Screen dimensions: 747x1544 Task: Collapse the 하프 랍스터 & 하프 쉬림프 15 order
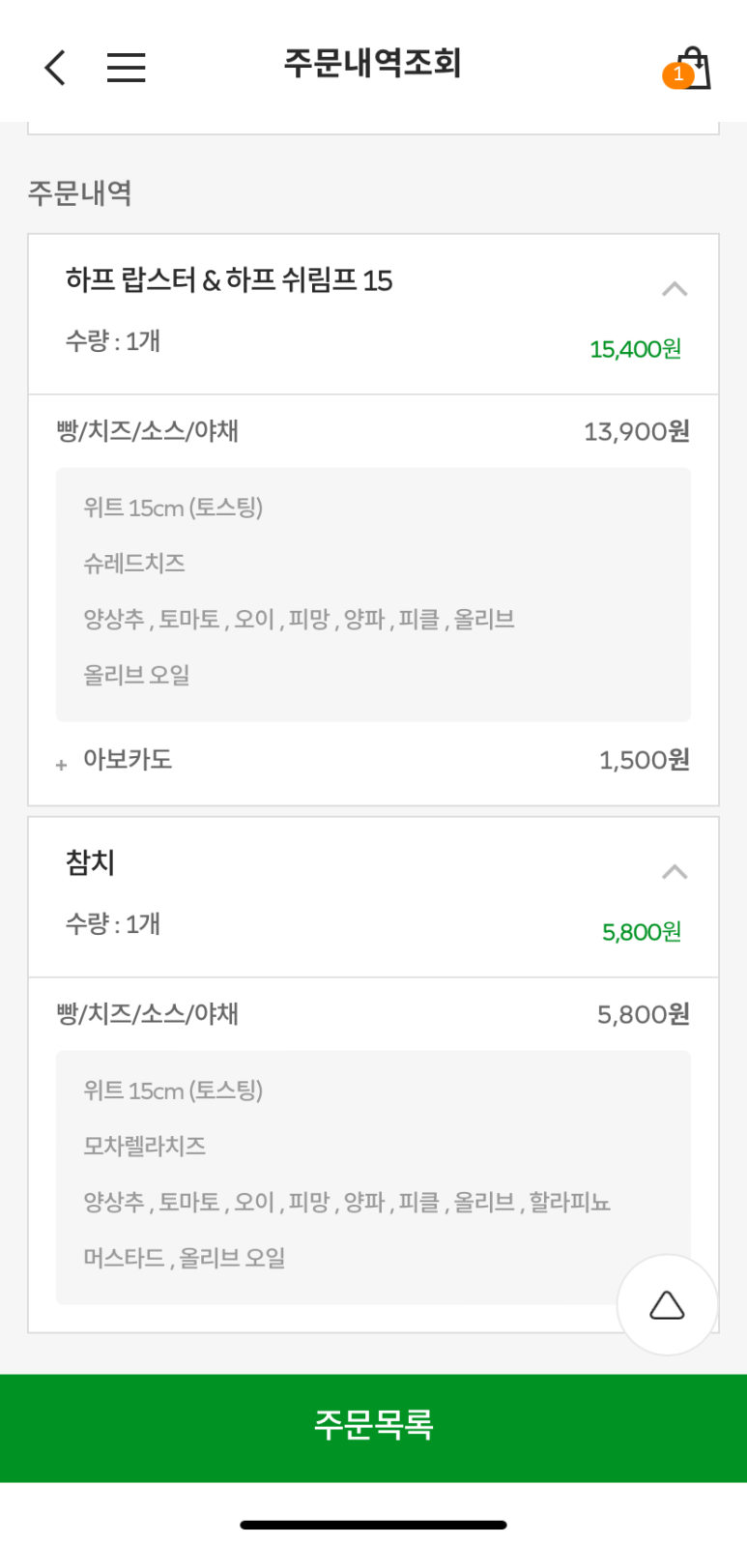674,289
